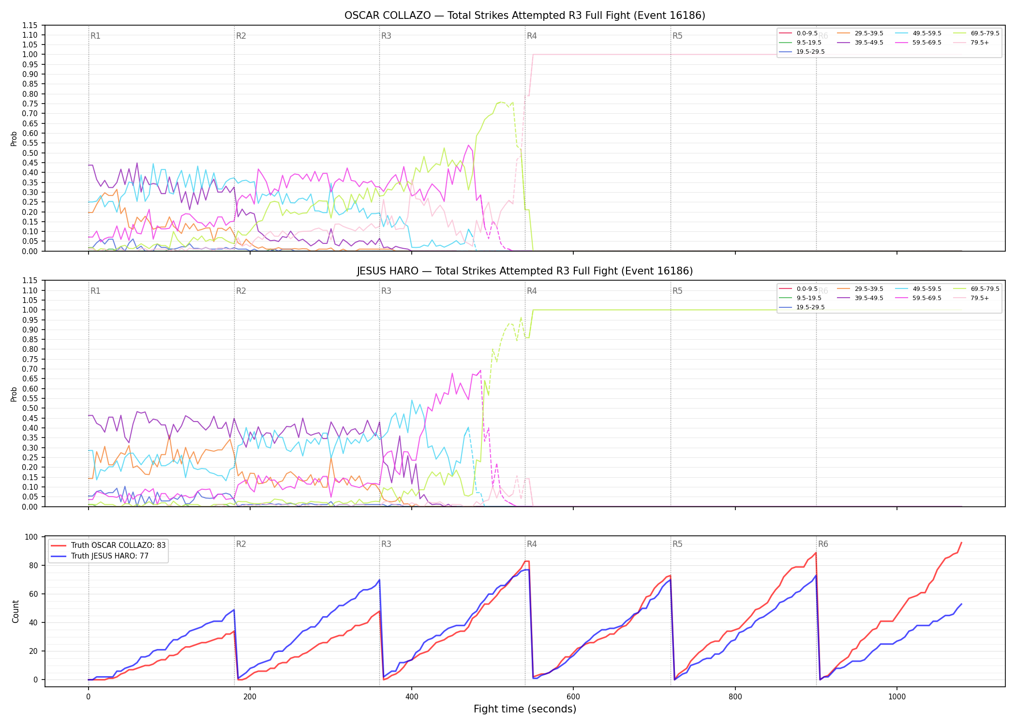Screen dimensions: 1016x726
Task: Click the R4 round label in the Oscar Collazo chart
Action: click(x=532, y=36)
